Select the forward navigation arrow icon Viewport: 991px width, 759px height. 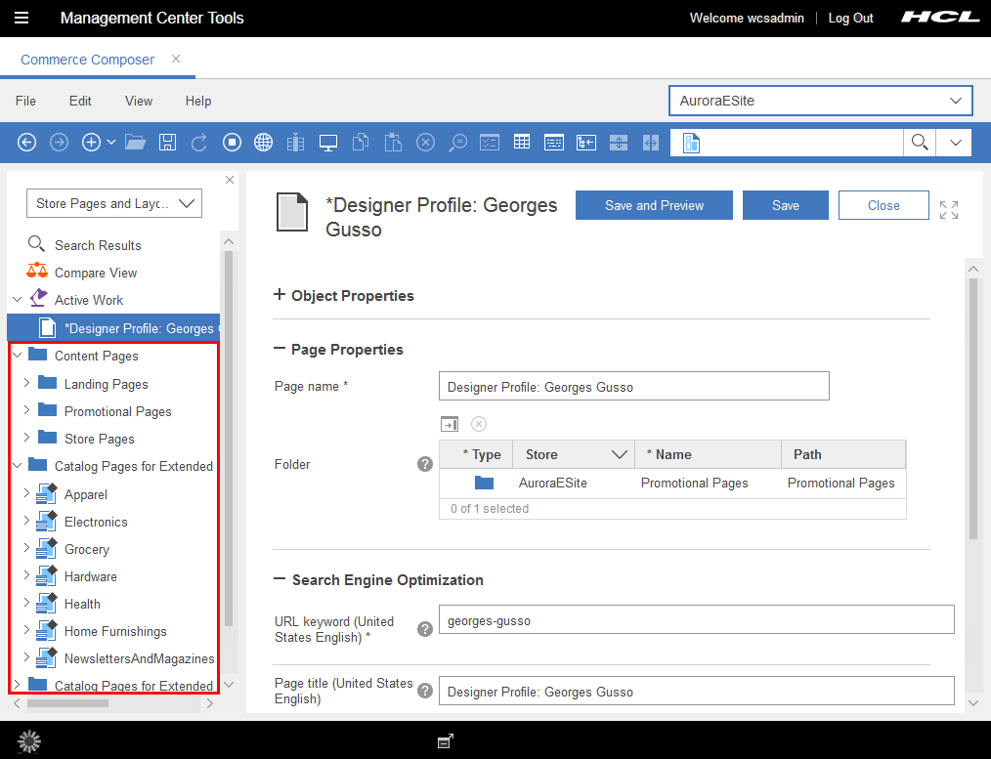pyautogui.click(x=59, y=142)
